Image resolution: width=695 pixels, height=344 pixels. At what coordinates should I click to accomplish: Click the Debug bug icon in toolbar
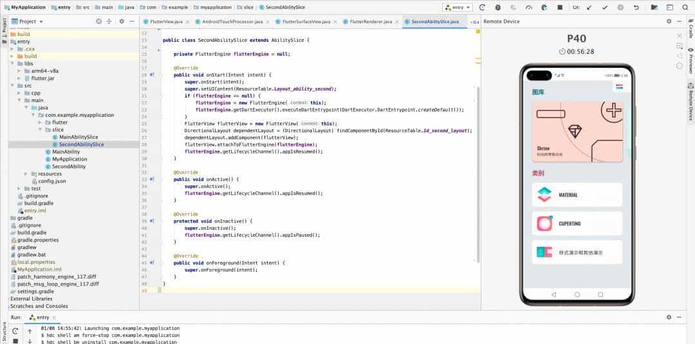pyautogui.click(x=497, y=7)
